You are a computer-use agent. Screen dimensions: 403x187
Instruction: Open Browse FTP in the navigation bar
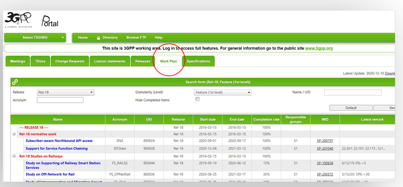point(136,38)
